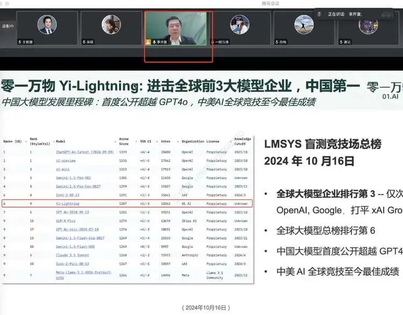This screenshot has width=403, height=315.
Task: Open the GPT-4o-2024-05-13 model link
Action: point(72,212)
